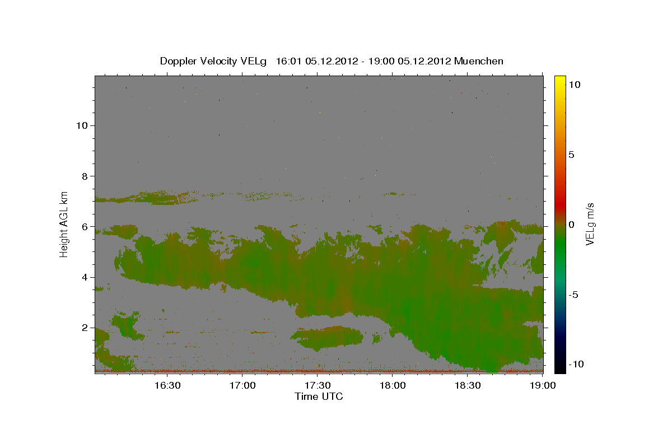672x448 pixels.
Task: Click the colorbar value -5 label
Action: point(573,295)
